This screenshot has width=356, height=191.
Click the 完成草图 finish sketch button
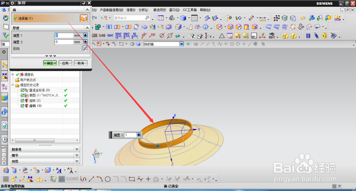[69, 179]
